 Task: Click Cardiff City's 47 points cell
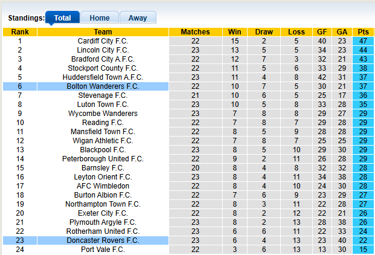tap(363, 41)
